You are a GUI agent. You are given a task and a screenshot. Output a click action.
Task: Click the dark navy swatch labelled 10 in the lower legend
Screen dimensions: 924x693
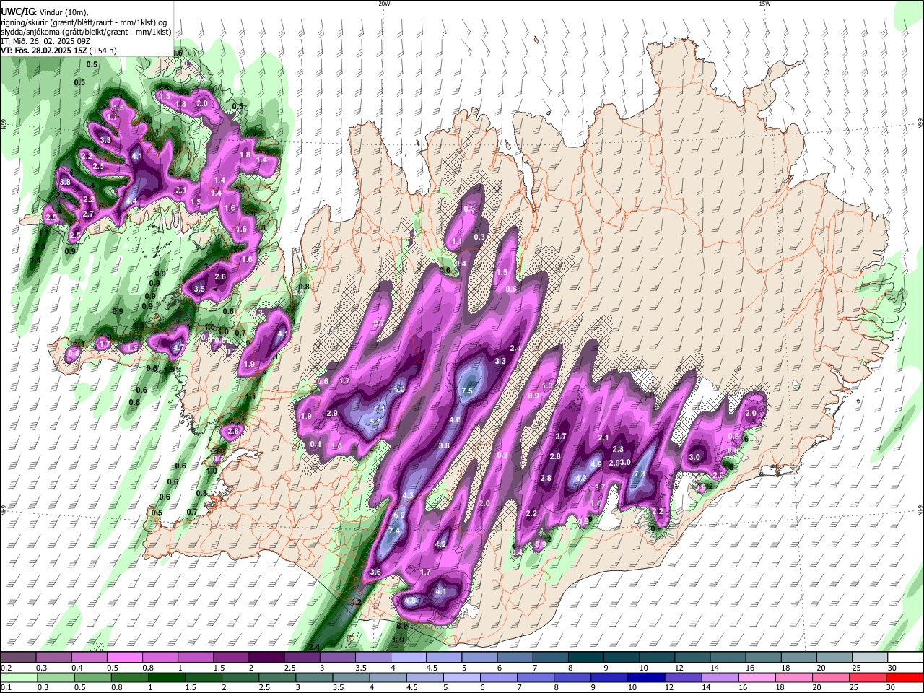(x=646, y=677)
